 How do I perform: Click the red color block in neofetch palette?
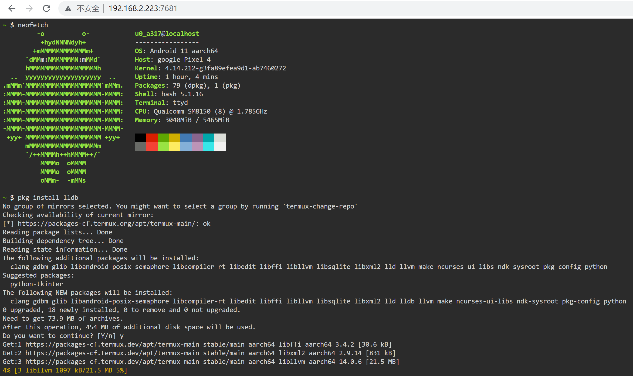click(152, 138)
